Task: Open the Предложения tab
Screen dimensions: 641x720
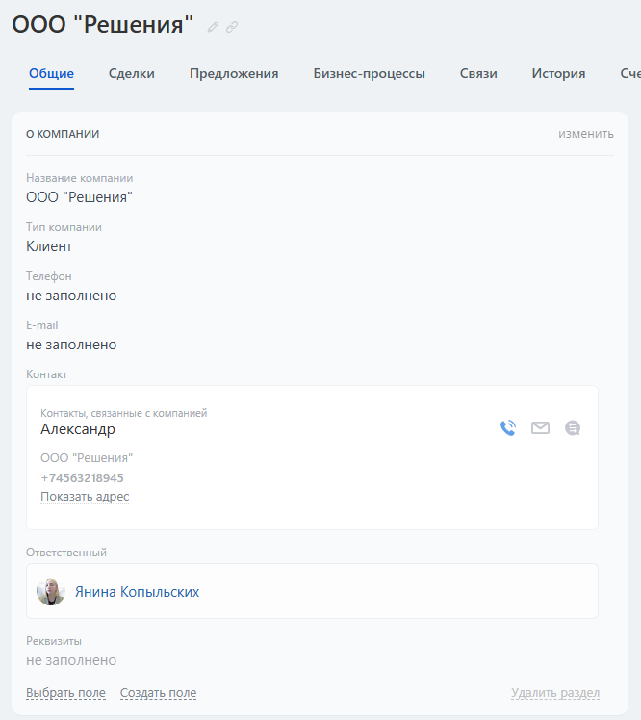Action: (234, 73)
